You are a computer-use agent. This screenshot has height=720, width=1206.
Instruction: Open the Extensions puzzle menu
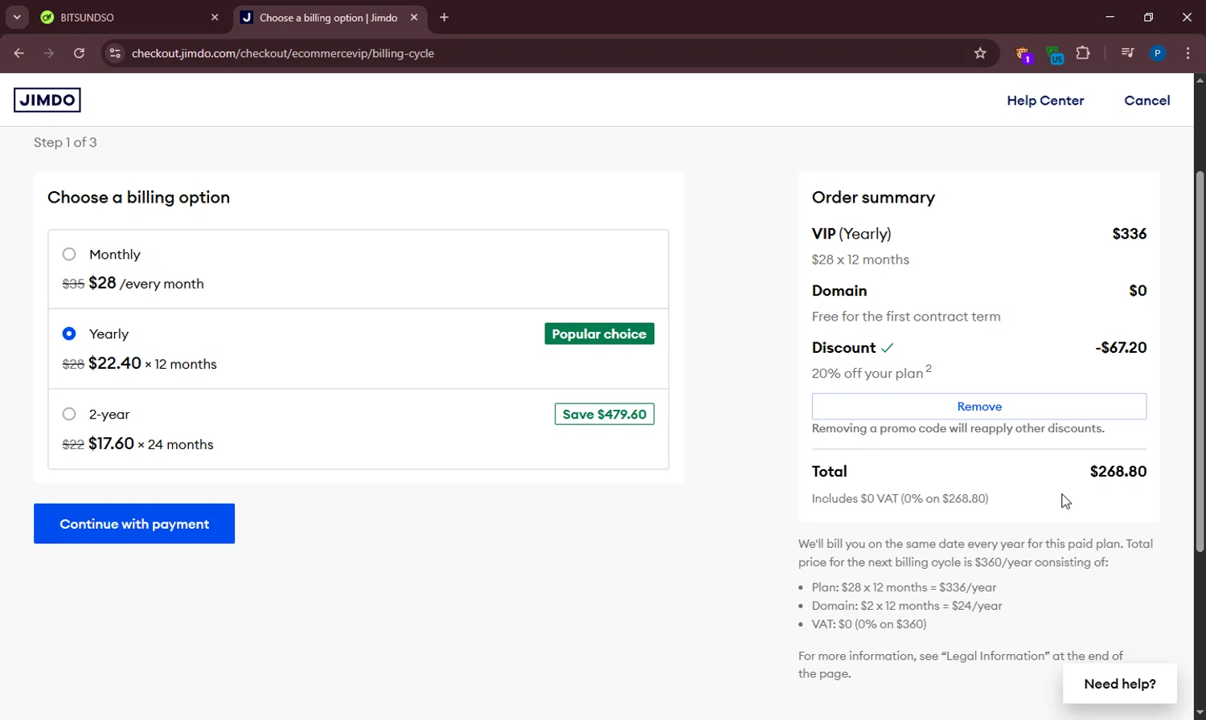[1083, 53]
